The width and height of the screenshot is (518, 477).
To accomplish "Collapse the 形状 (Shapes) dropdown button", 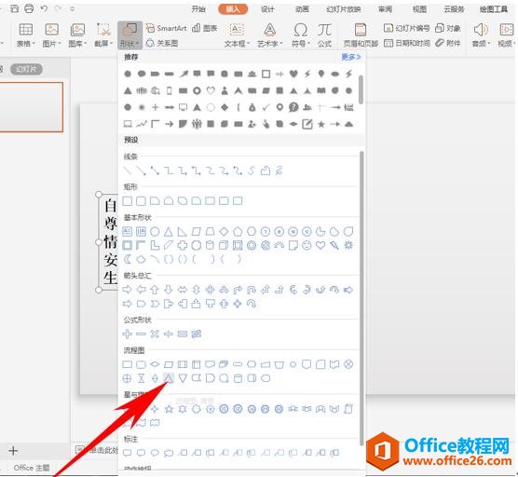I will coord(129,35).
